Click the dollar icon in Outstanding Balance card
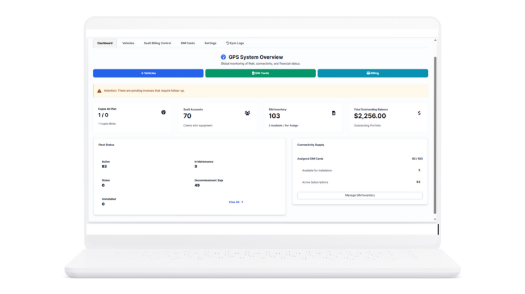The width and height of the screenshot is (525, 294). (419, 113)
